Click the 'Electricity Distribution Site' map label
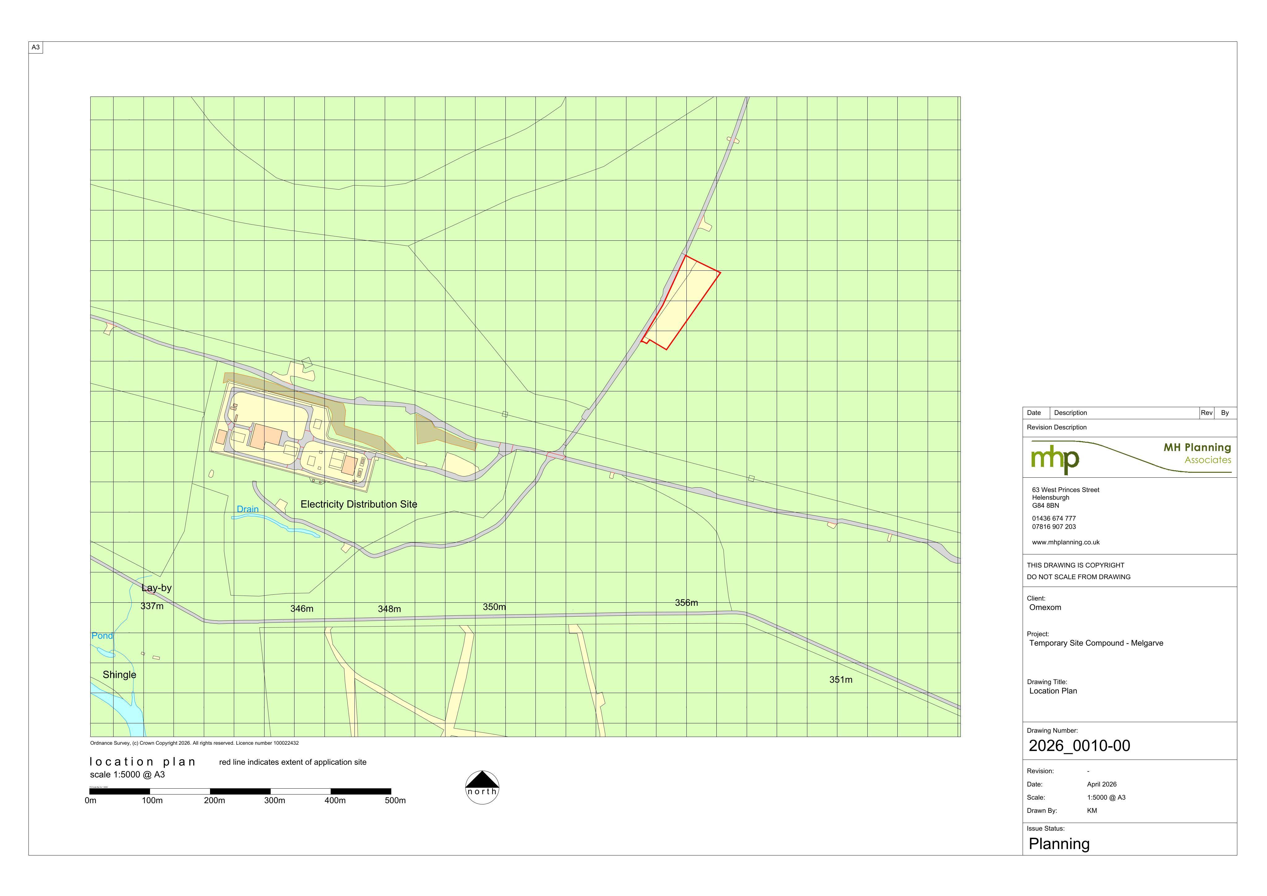 click(x=359, y=504)
